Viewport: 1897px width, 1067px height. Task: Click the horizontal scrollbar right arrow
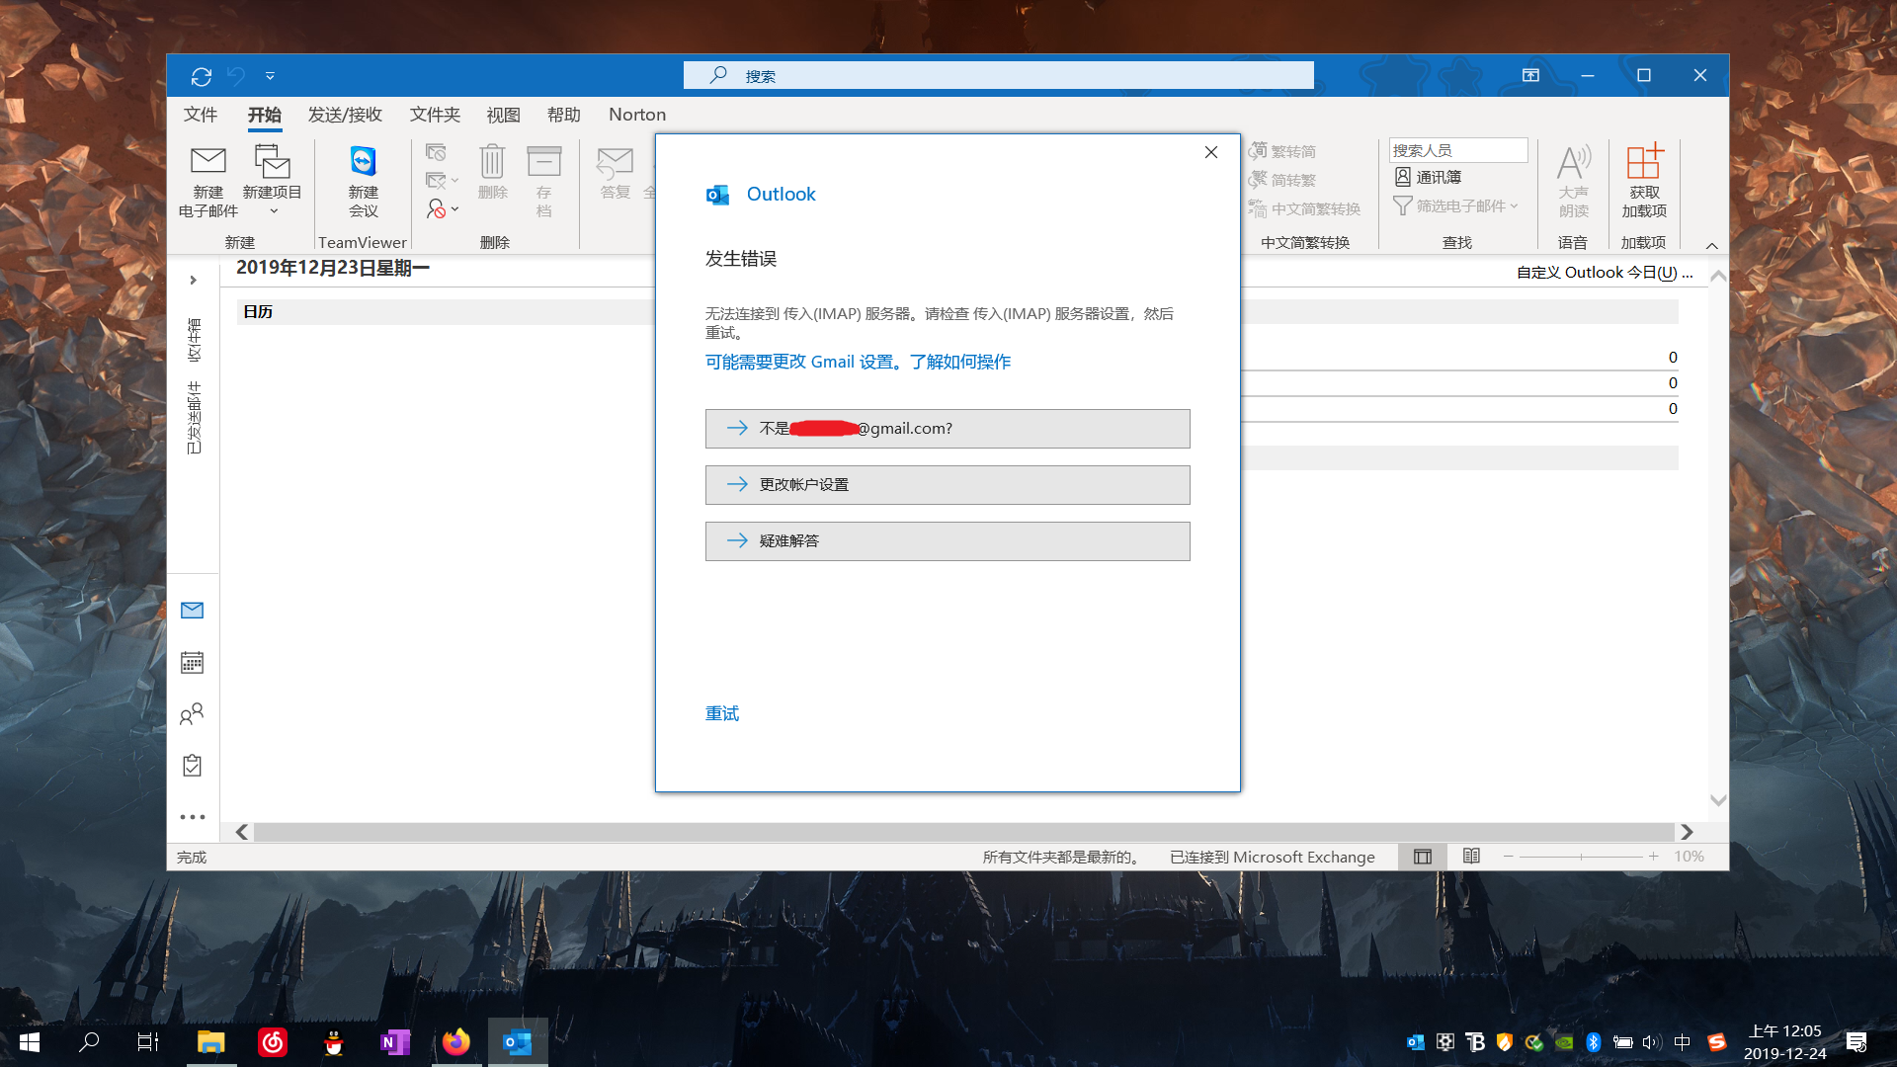pyautogui.click(x=1687, y=832)
